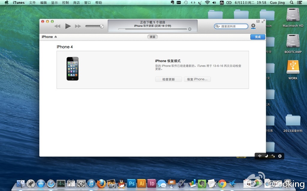Open the 窗口 menu
Viewport: 307px width, 191px height.
87,2
